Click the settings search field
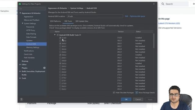The image size is (195, 110). [32, 9]
